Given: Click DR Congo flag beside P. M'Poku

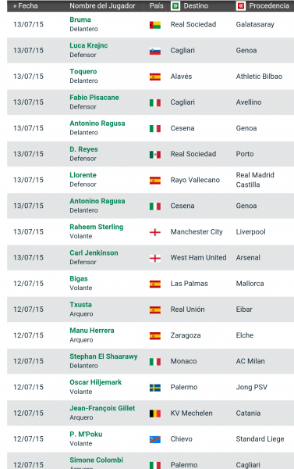Looking at the screenshot, I should tap(155, 439).
